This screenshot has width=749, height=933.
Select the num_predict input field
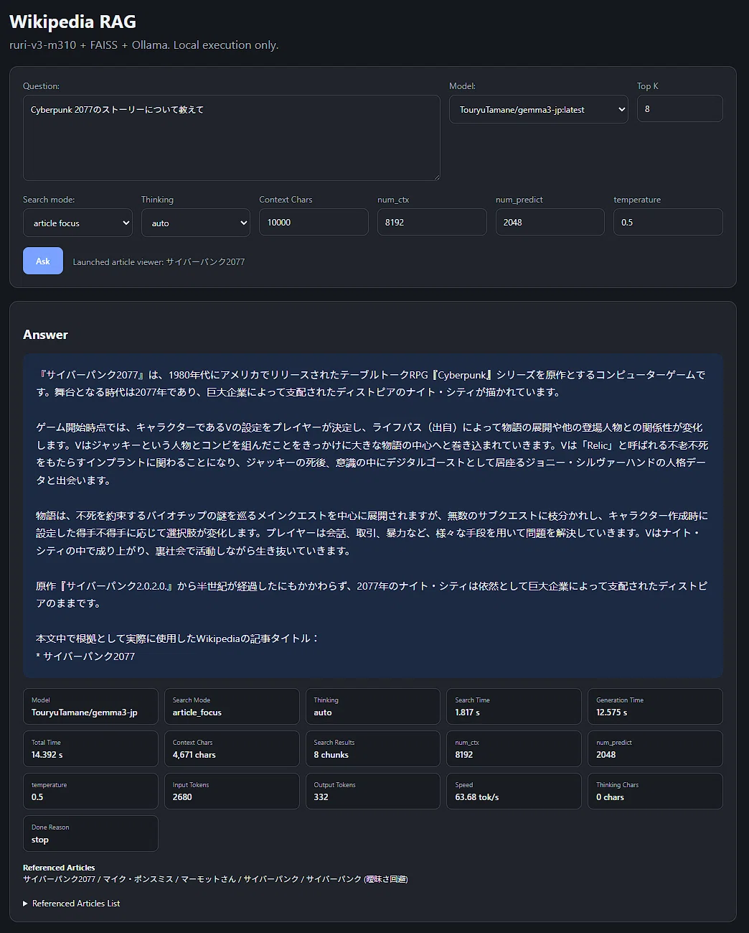550,222
